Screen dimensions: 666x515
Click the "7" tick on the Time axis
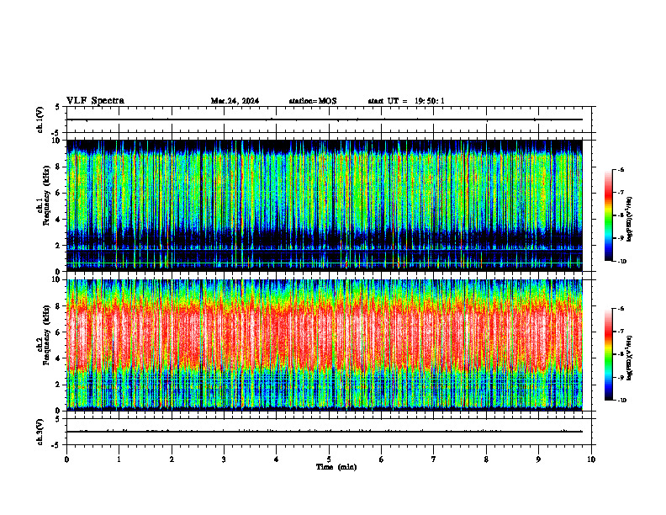click(434, 459)
